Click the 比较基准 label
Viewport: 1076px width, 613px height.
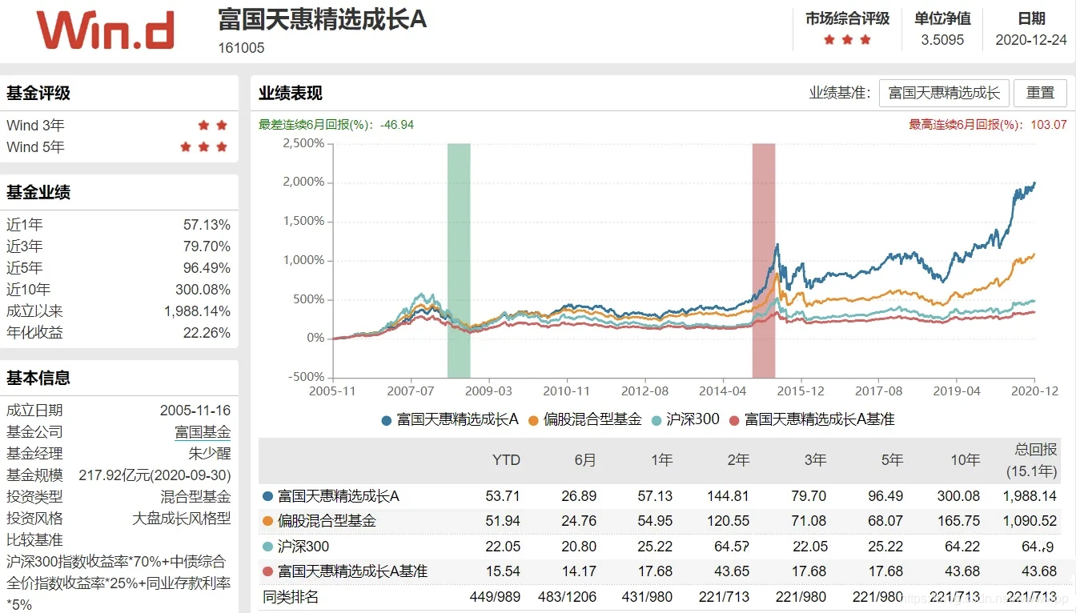coord(34,540)
